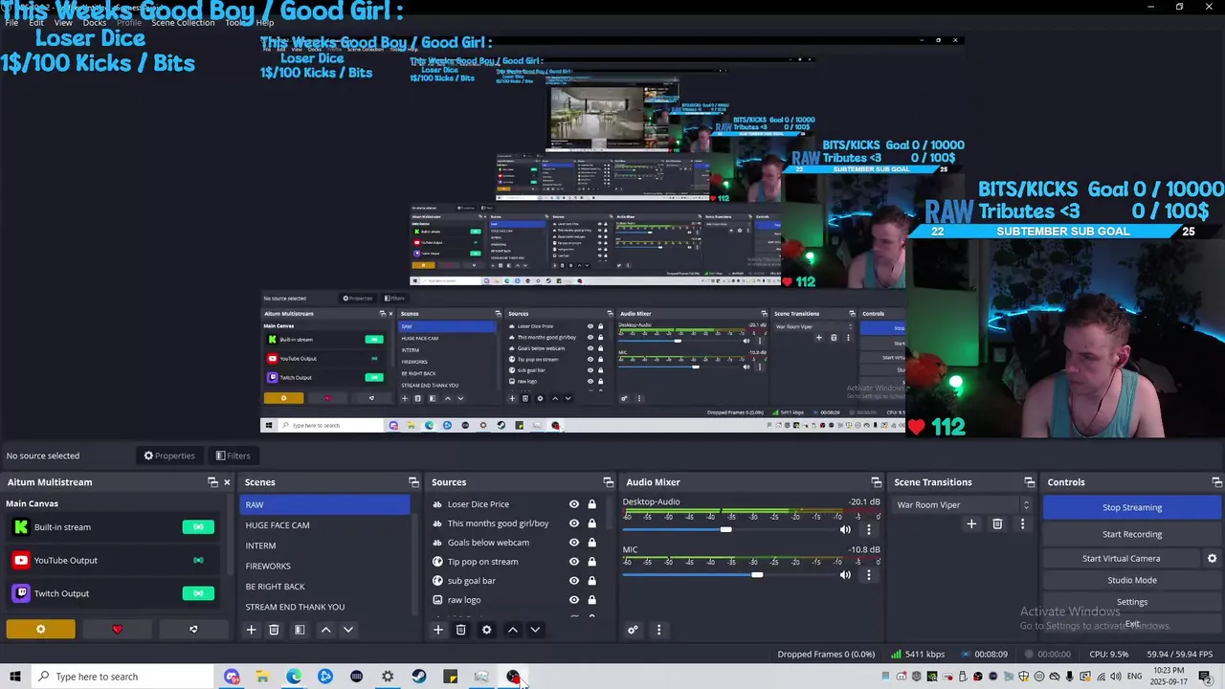Viewport: 1225px width, 689px height.
Task: Open MIC three-dot options menu
Action: tap(869, 574)
